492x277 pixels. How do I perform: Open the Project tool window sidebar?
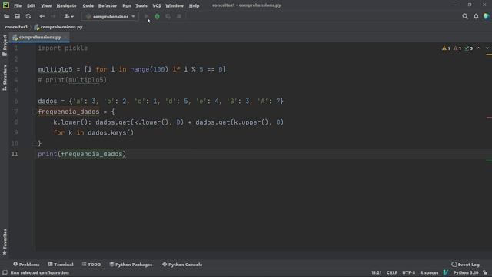pos(5,45)
